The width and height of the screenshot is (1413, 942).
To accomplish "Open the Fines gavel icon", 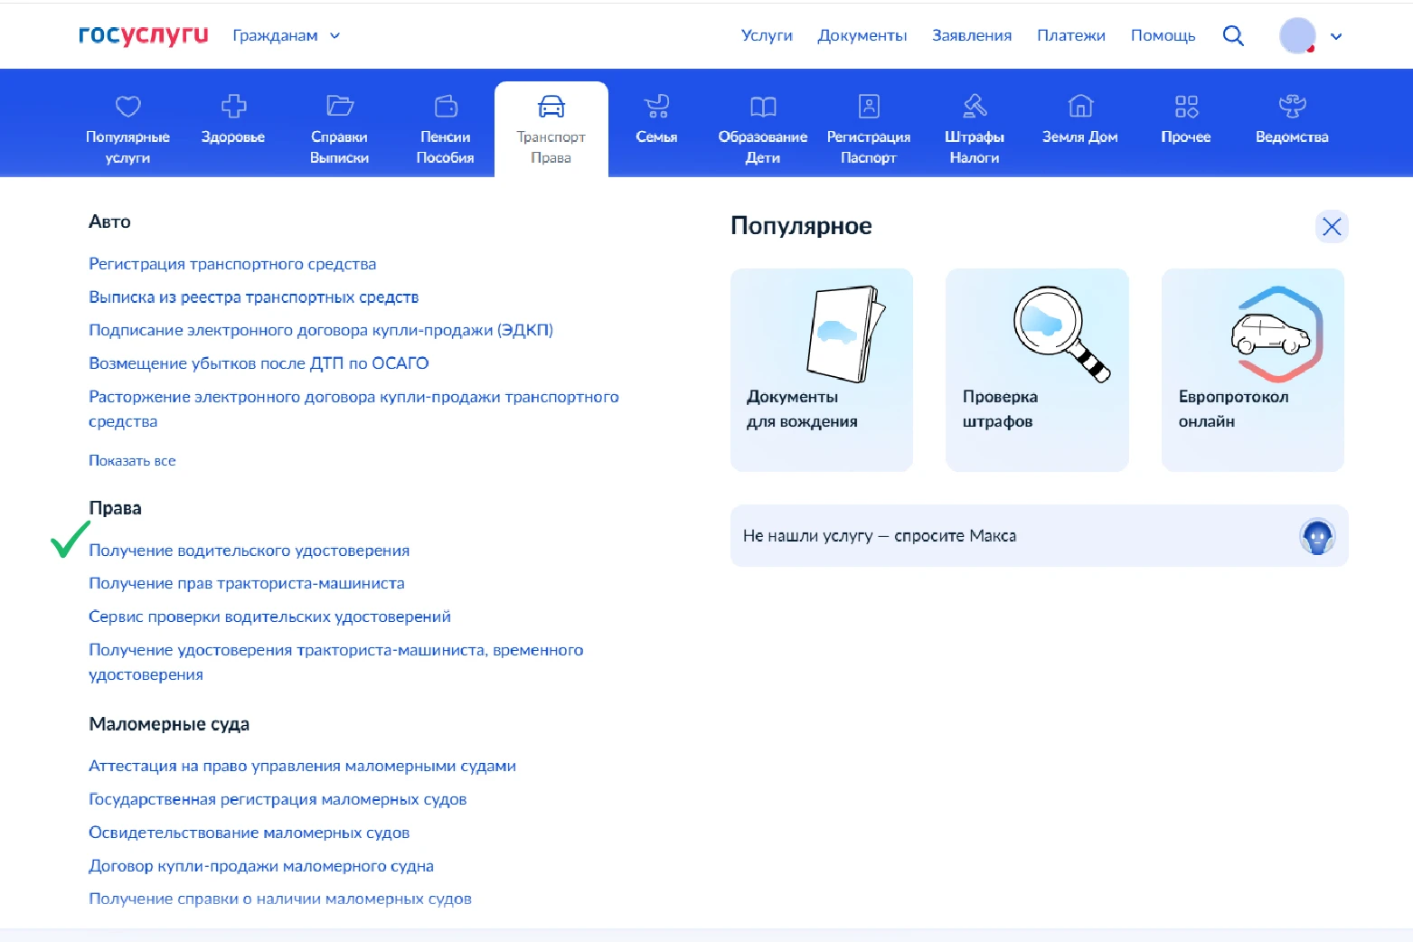I will pos(975,107).
